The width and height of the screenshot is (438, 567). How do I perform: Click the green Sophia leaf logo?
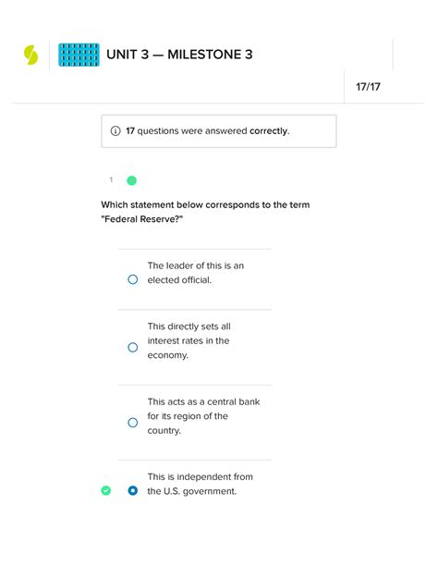coord(30,55)
